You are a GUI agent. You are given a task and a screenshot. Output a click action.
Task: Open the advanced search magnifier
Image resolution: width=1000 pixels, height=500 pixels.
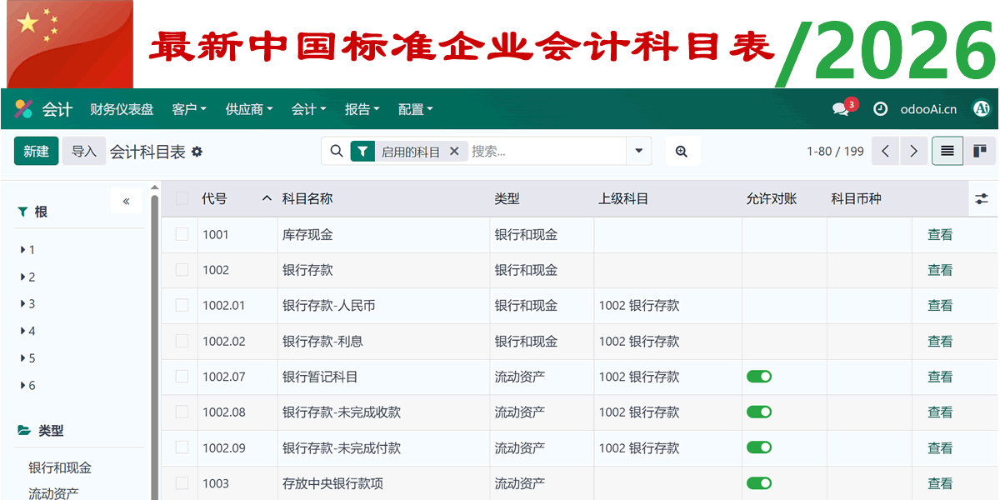pyautogui.click(x=682, y=151)
